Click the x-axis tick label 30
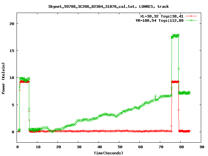 click(x=79, y=147)
